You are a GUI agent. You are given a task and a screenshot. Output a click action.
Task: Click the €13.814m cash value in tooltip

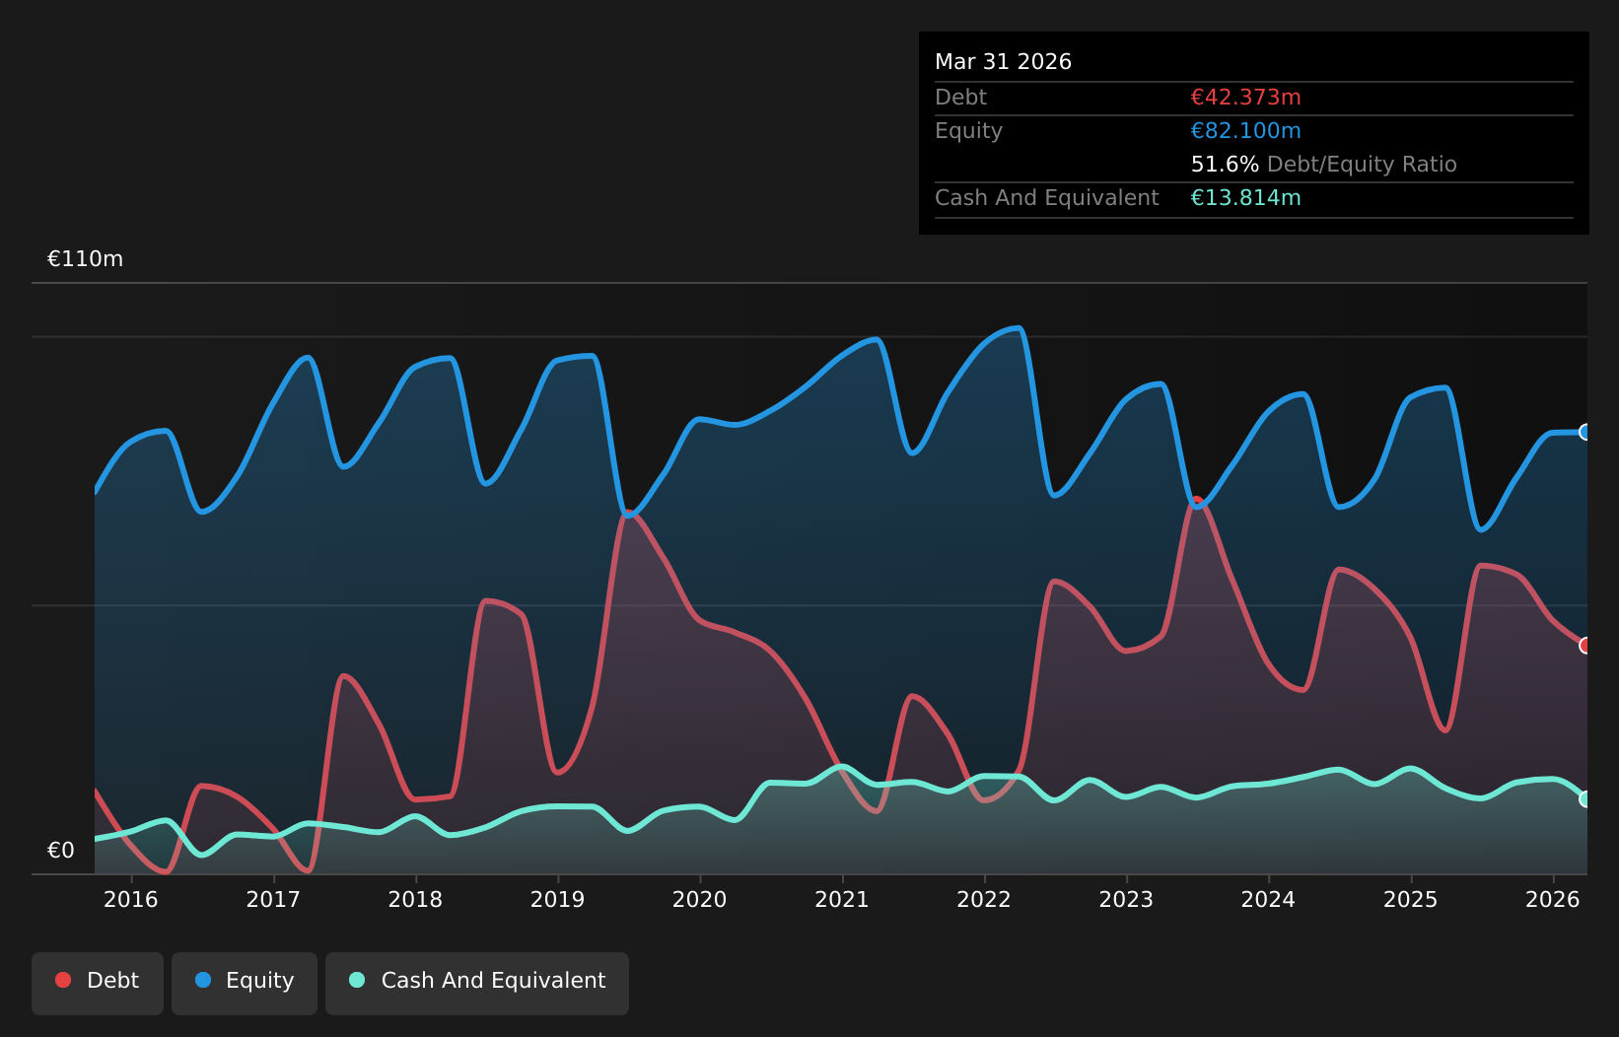1245,198
